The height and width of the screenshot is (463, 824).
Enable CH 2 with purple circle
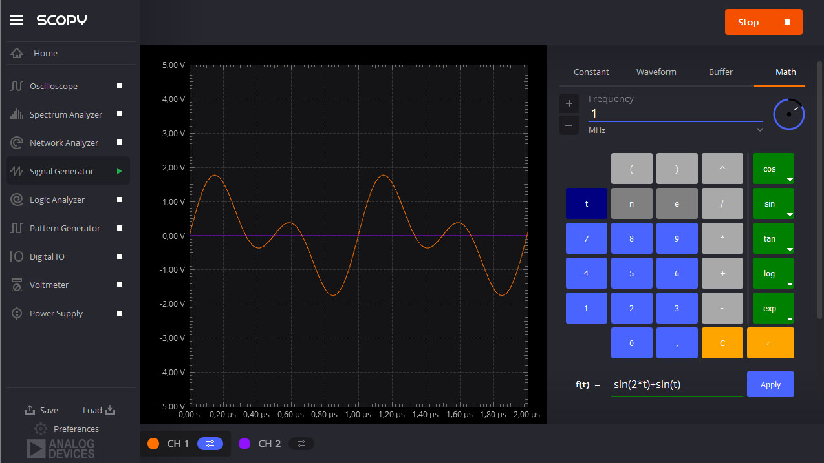pos(244,444)
